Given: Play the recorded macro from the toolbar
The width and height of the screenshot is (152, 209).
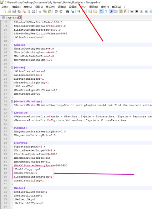Looking at the screenshot, I should pos(141,11).
